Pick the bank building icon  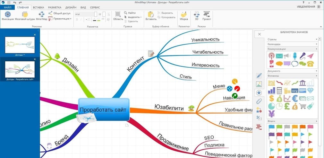click(303, 83)
